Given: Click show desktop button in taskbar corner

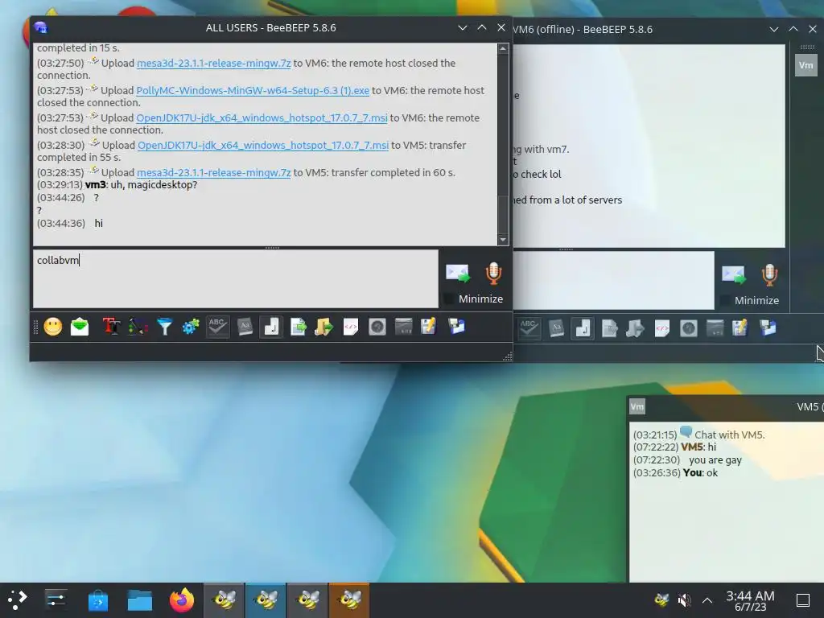Looking at the screenshot, I should 803,599.
